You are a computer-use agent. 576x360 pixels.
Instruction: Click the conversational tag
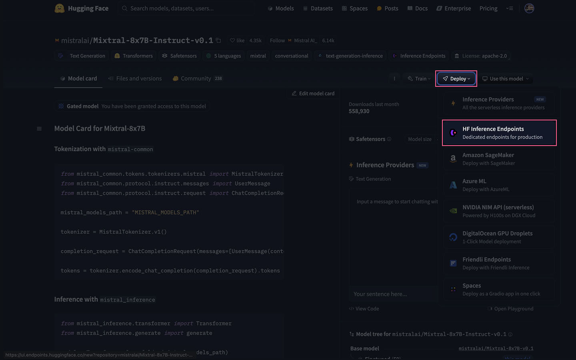[292, 56]
